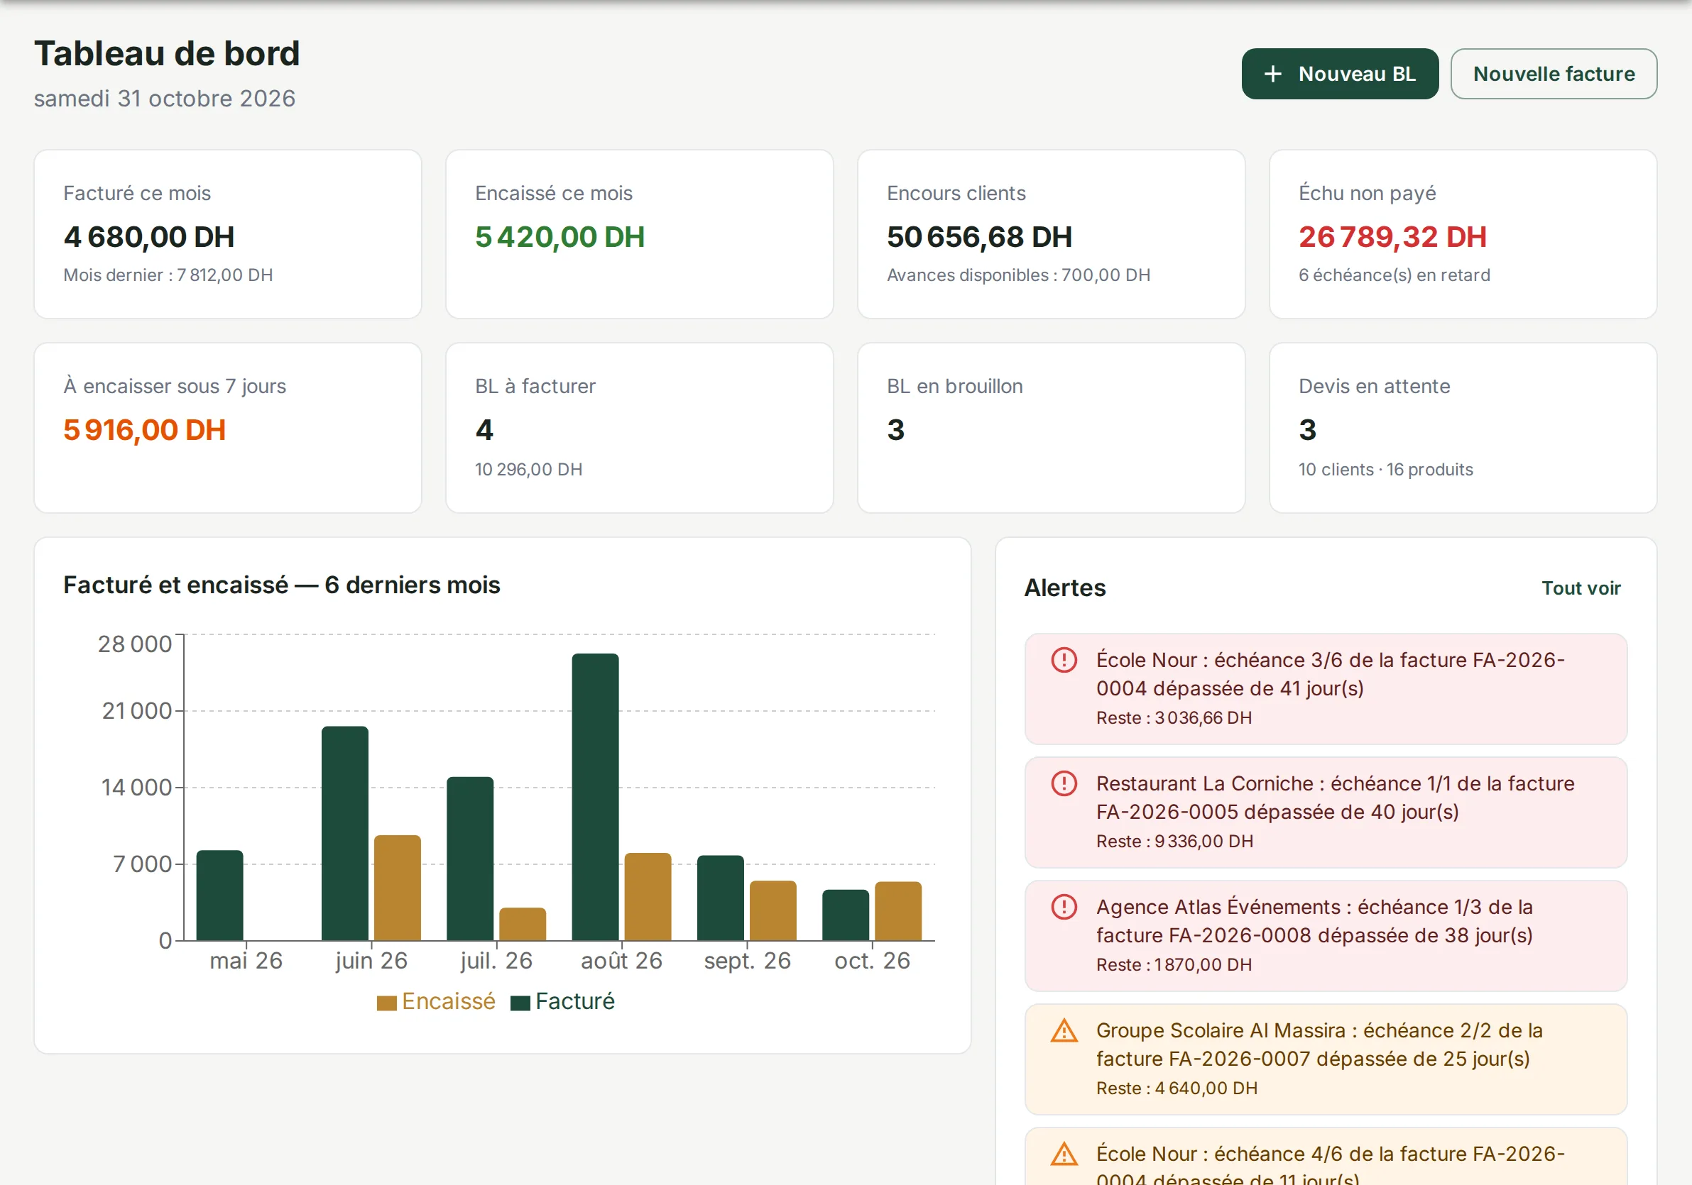
Task: Click the oct. 26 Encaissé bar
Action: click(898, 911)
